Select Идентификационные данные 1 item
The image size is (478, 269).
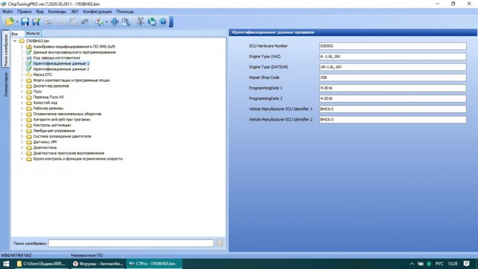pos(61,64)
